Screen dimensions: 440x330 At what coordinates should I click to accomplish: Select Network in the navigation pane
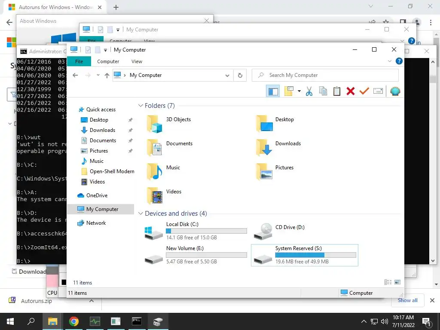point(96,223)
